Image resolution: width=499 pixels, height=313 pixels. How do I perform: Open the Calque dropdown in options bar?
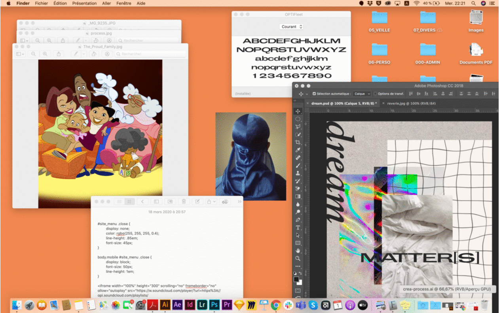pyautogui.click(x=362, y=94)
